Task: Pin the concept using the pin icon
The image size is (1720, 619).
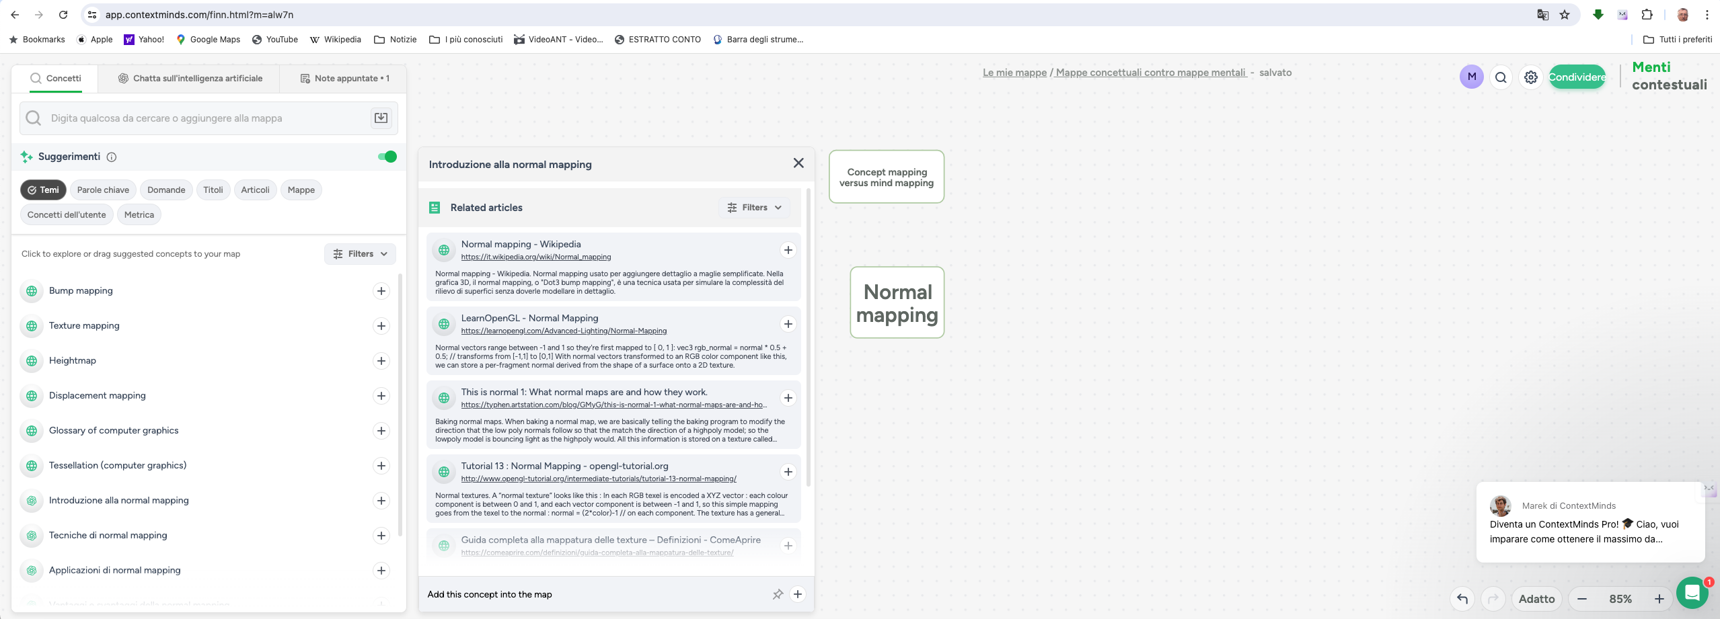Action: tap(778, 594)
